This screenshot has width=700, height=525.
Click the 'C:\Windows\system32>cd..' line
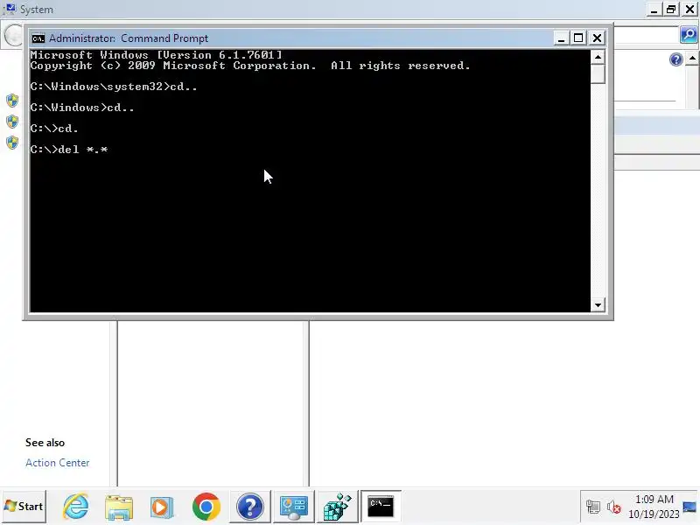(x=114, y=87)
